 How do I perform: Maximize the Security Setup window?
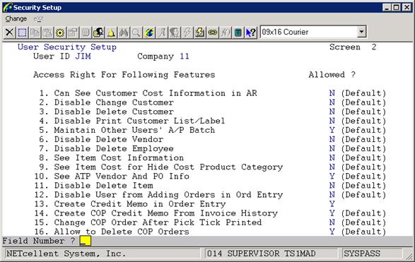point(396,7)
